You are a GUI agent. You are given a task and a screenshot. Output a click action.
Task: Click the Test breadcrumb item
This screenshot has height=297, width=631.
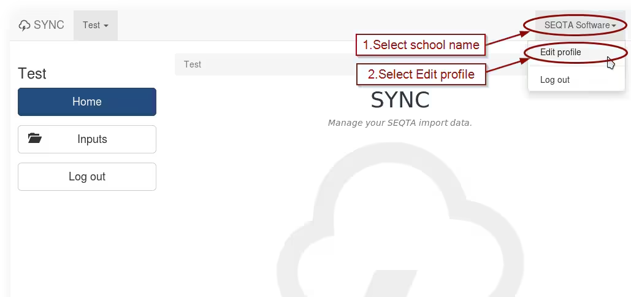point(193,64)
